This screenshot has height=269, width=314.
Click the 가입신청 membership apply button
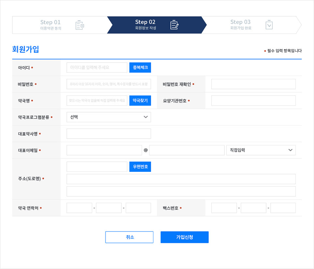click(184, 237)
